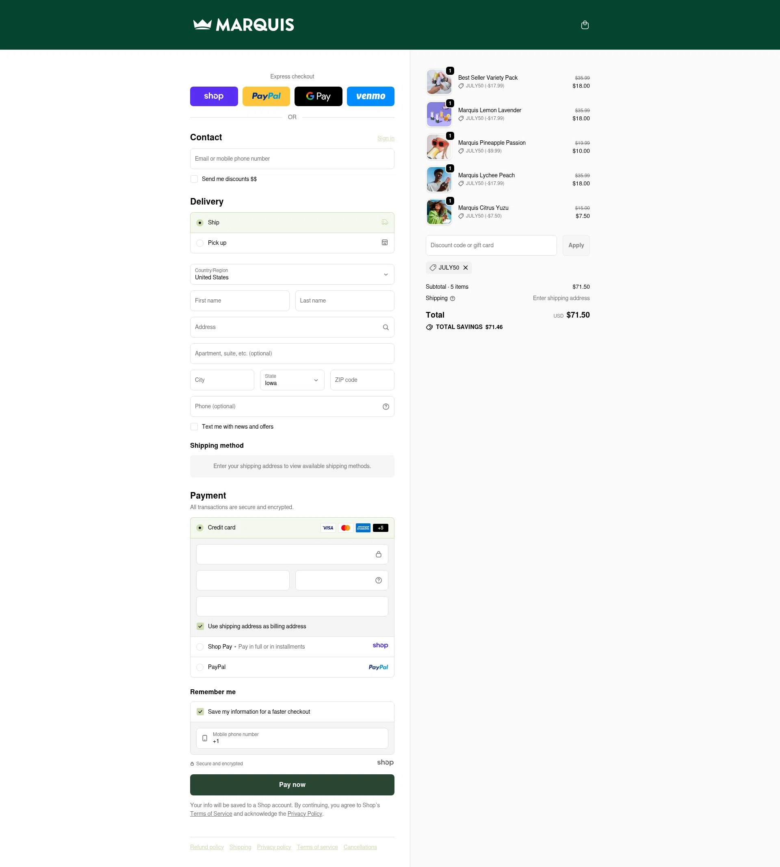Uncheck use shipping address as billing address

[200, 626]
